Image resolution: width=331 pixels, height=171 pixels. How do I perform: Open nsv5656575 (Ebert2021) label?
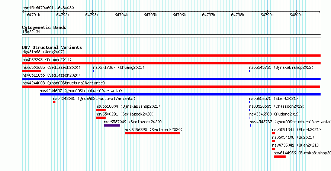click(273, 98)
